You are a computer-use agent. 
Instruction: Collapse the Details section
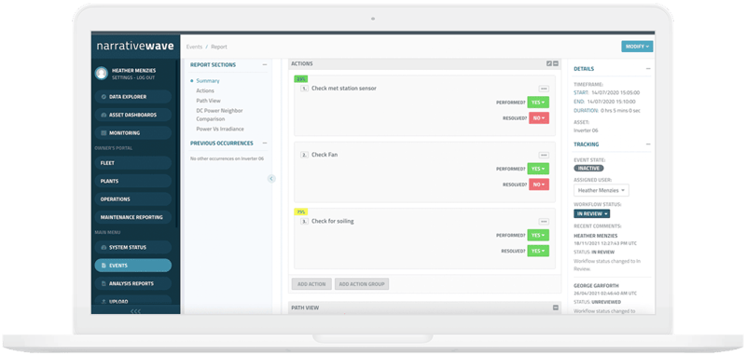[x=648, y=69]
